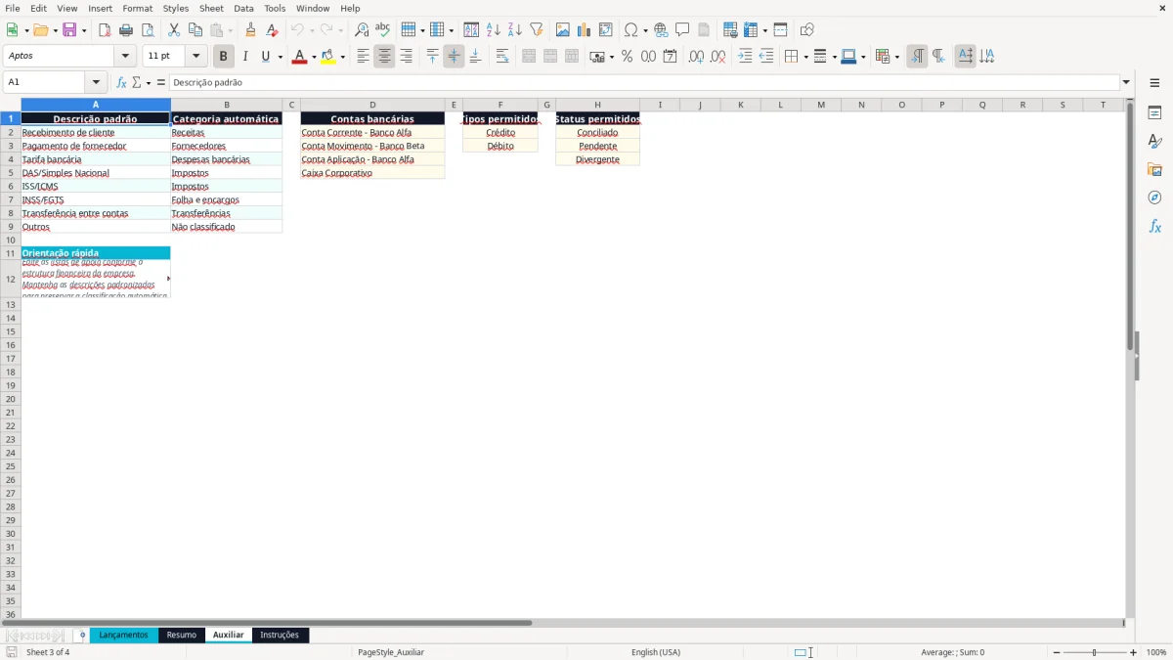Image resolution: width=1173 pixels, height=660 pixels.
Task: Insert Comment speech bubble icon
Action: pyautogui.click(x=682, y=30)
